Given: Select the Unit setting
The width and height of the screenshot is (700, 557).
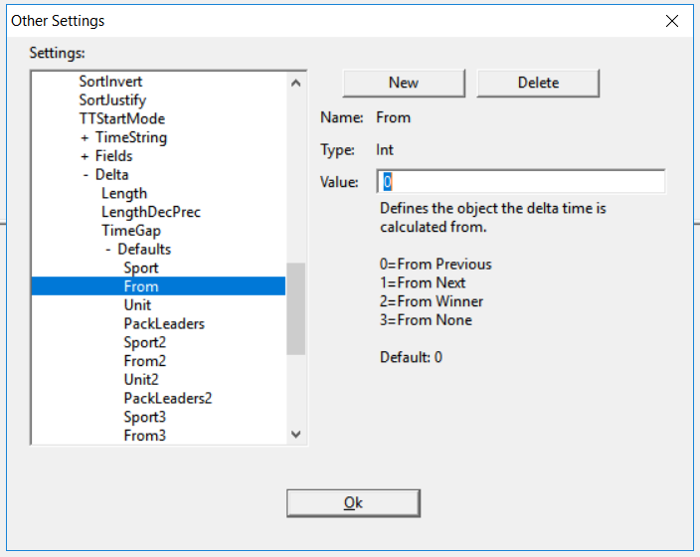Looking at the screenshot, I should 137,305.
